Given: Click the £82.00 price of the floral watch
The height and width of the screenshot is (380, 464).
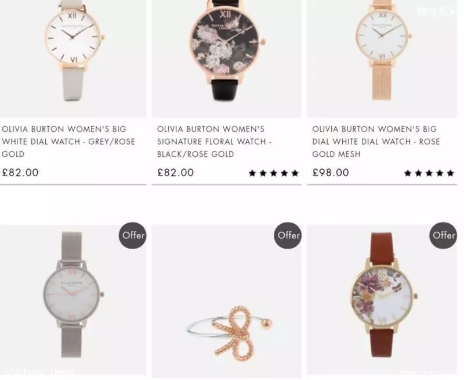Looking at the screenshot, I should 176,173.
